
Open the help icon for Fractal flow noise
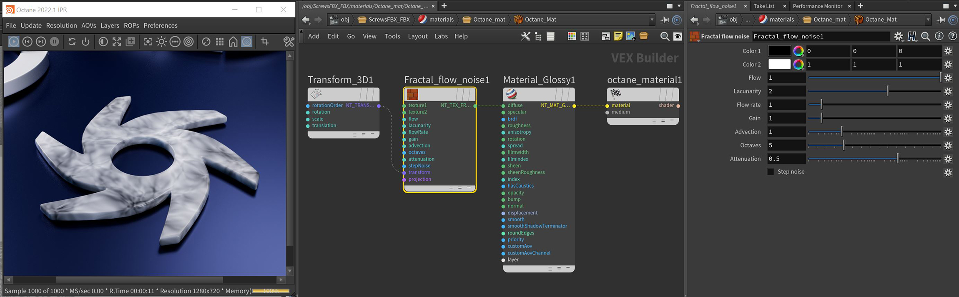coord(952,36)
